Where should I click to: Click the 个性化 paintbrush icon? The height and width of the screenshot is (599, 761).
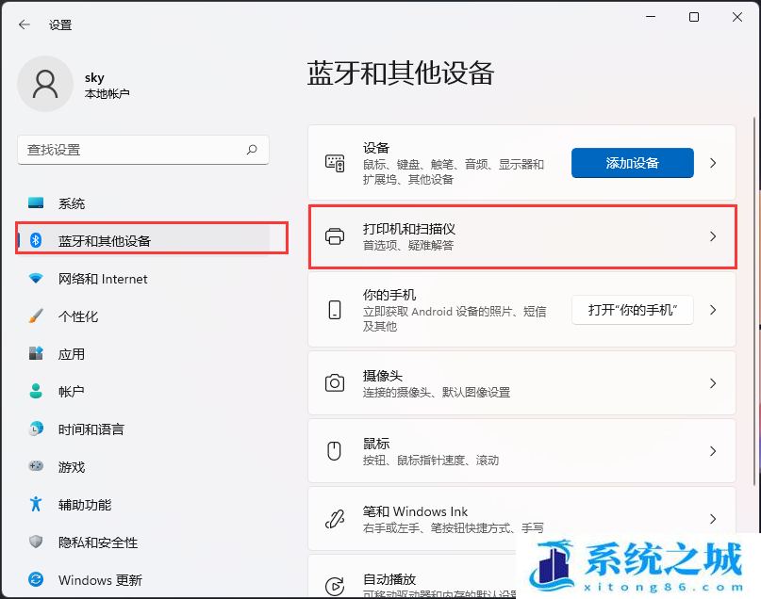click(x=36, y=316)
